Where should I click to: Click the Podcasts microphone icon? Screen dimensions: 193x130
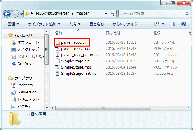[x=14, y=85]
